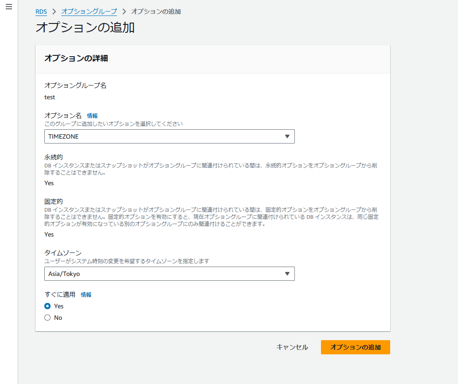Image resolution: width=458 pixels, height=384 pixels.
Task: Open オプショングループ from the breadcrumb
Action: click(89, 12)
